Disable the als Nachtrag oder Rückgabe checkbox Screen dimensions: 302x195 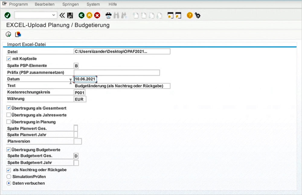[8, 170]
